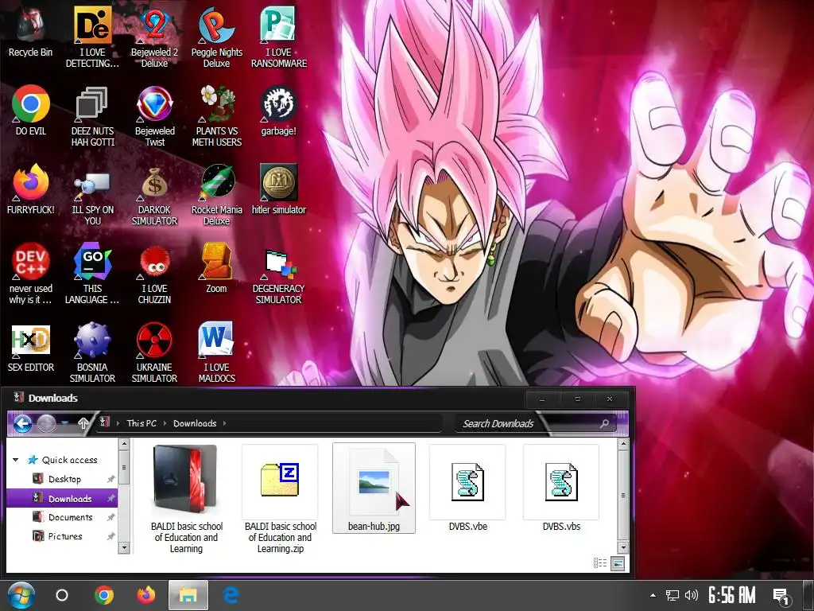
Task: Click Downloads breadcrumb in address bar
Action: tap(195, 423)
